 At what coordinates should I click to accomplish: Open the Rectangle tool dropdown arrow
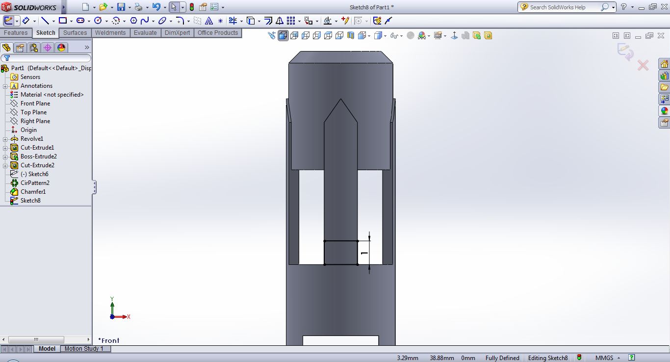click(71, 21)
